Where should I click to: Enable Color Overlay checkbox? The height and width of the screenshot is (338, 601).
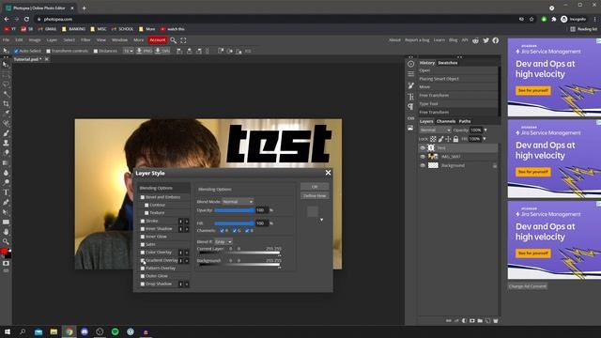pos(143,253)
